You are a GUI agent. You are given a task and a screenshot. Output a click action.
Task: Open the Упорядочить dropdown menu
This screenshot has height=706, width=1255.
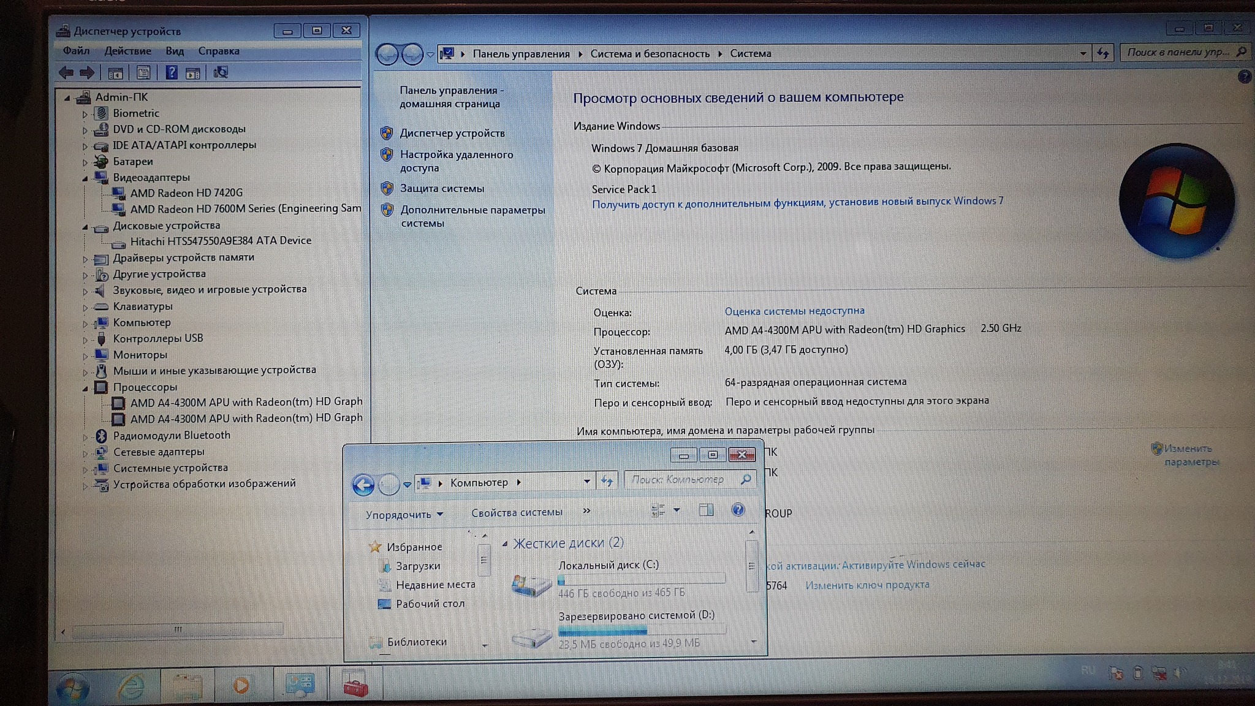(x=404, y=515)
